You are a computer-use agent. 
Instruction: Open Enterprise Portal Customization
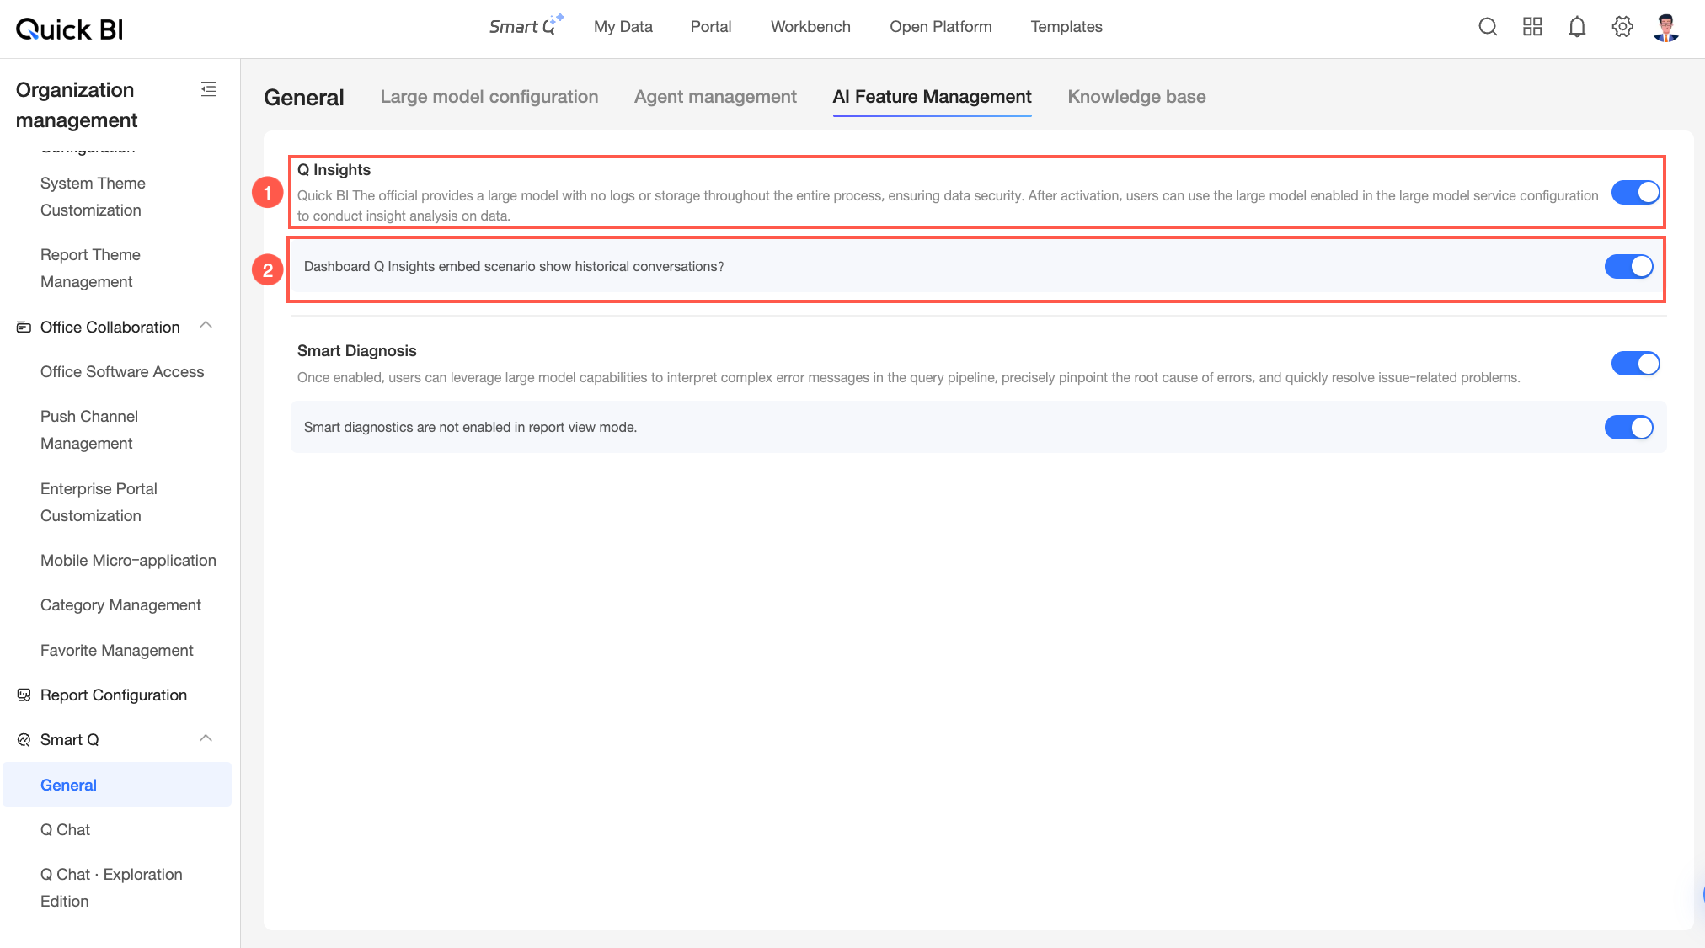pyautogui.click(x=99, y=503)
